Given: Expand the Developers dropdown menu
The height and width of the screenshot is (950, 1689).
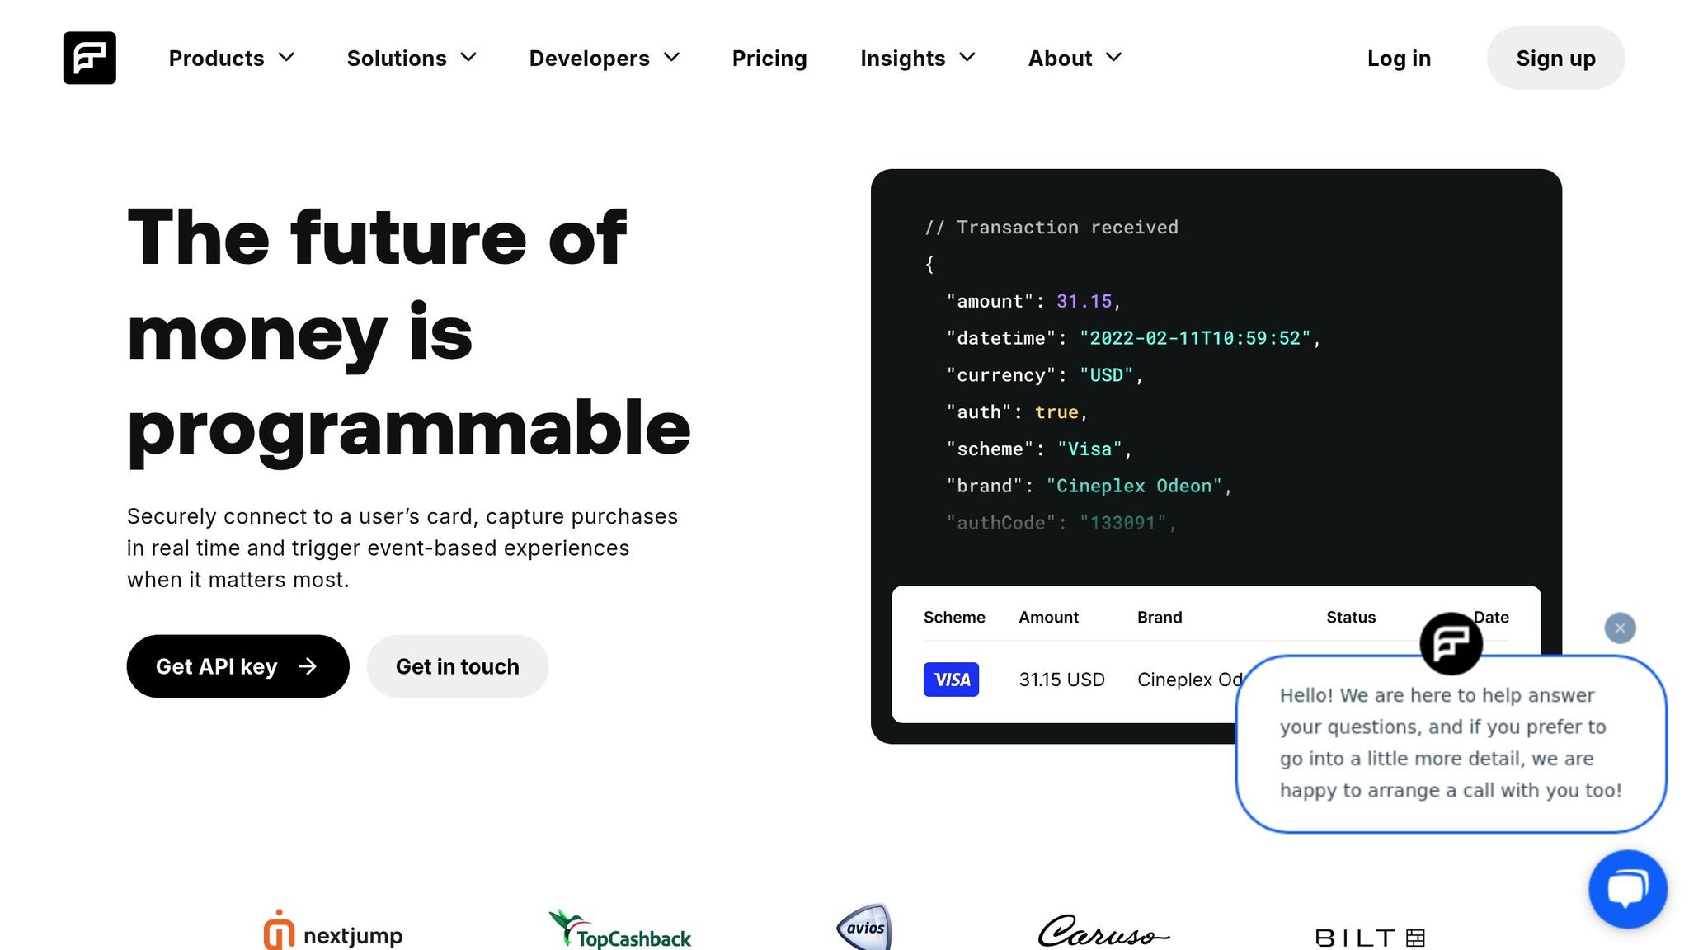Looking at the screenshot, I should coord(605,59).
